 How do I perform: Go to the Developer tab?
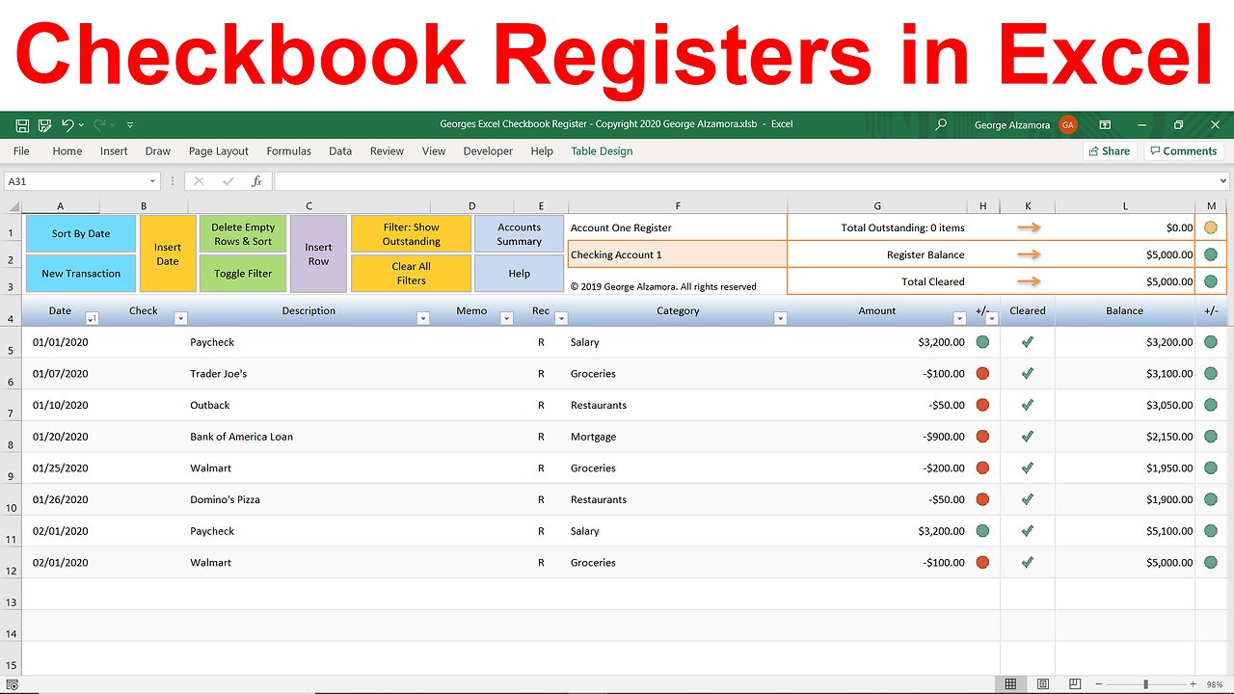(x=488, y=151)
